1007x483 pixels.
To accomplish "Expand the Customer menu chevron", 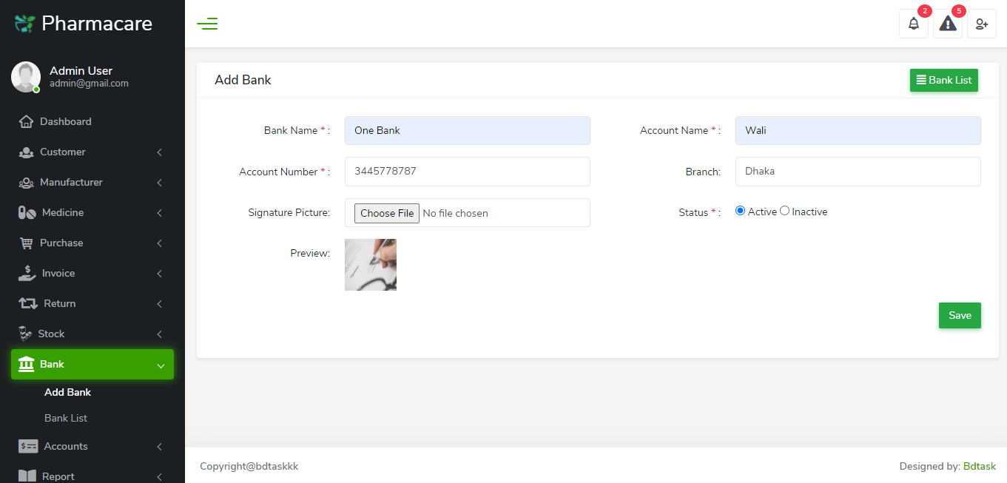I will [159, 152].
